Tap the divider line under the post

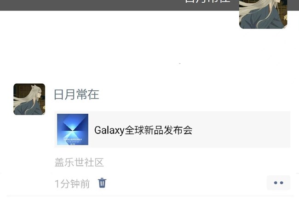pyautogui.click(x=150, y=196)
